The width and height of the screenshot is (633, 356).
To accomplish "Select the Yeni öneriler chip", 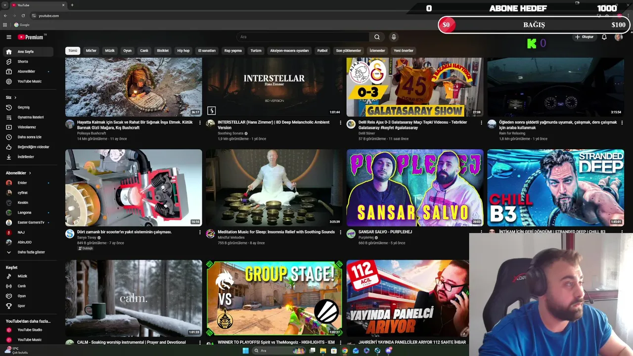I will coord(404,50).
